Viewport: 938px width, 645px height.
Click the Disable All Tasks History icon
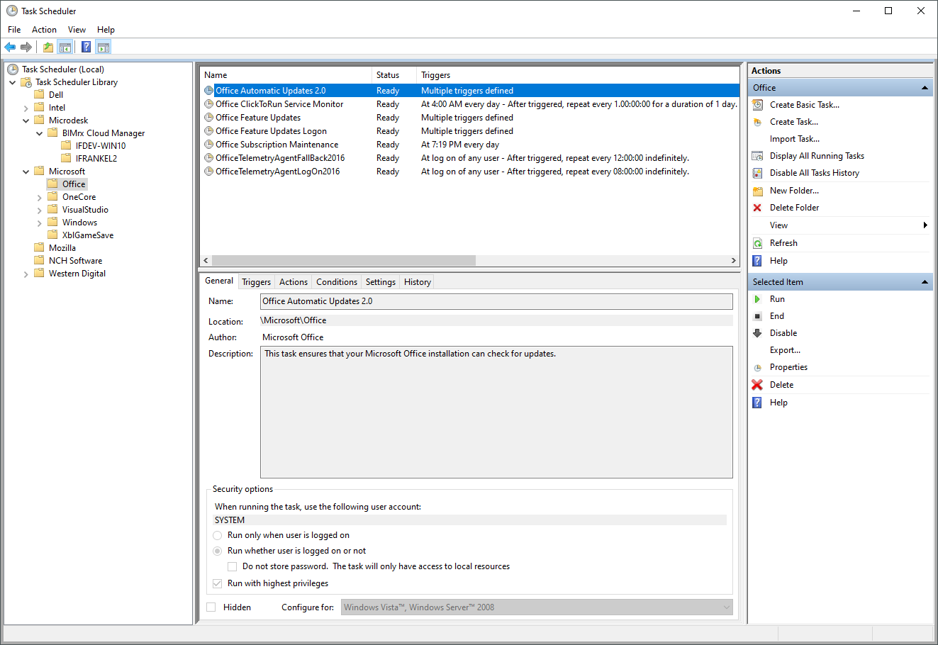[x=757, y=173]
